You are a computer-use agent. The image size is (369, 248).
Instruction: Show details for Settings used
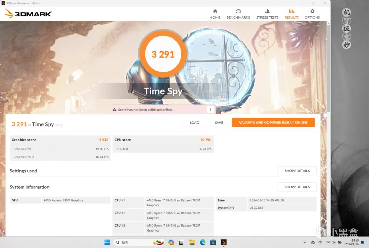click(297, 171)
